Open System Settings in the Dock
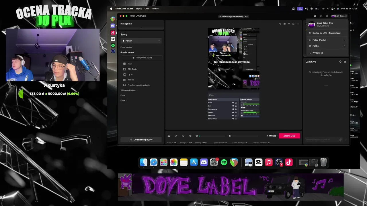 (x=214, y=163)
